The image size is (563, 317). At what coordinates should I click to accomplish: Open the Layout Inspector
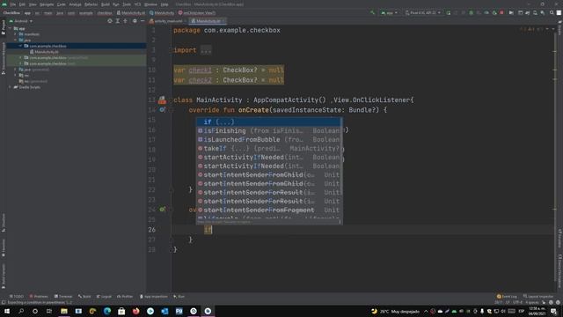(538, 297)
